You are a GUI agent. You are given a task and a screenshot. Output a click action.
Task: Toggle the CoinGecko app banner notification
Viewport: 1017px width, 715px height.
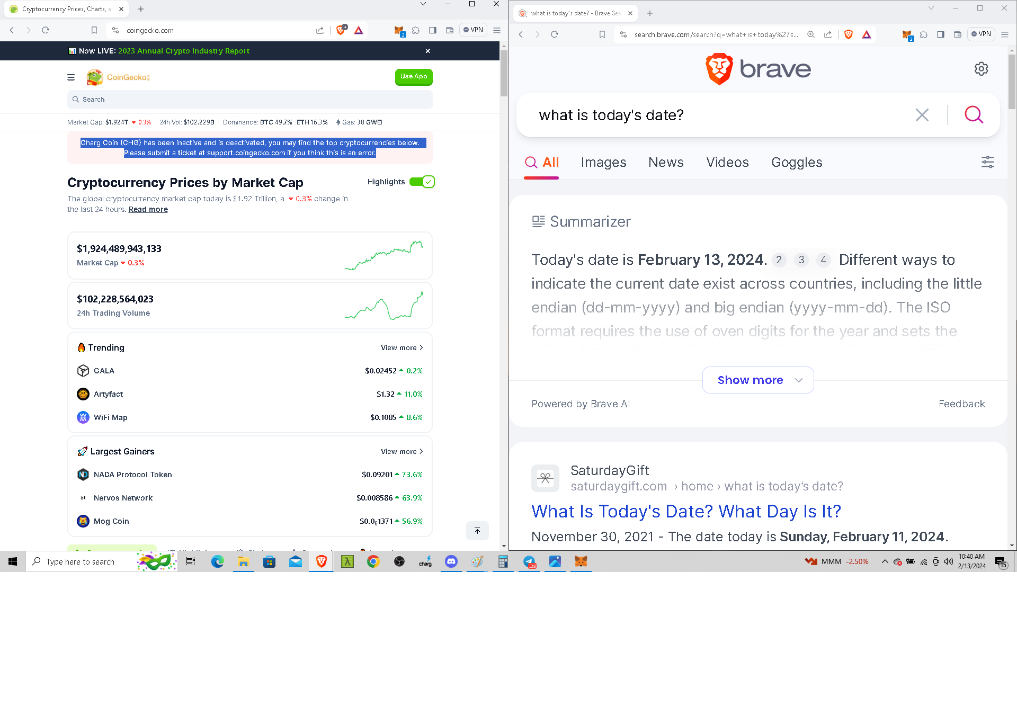428,51
